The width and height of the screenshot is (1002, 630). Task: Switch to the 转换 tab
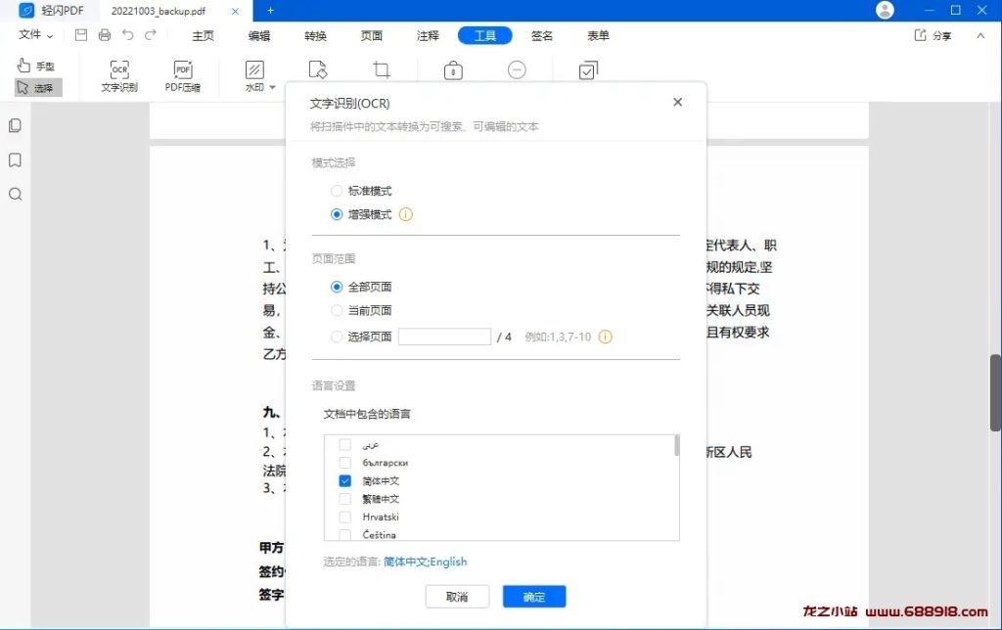[316, 36]
